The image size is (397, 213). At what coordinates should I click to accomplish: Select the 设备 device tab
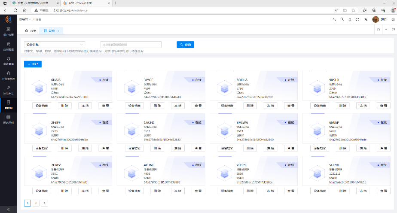pos(52,31)
